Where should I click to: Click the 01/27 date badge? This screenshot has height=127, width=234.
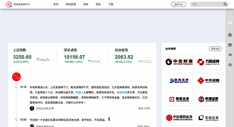17,77
